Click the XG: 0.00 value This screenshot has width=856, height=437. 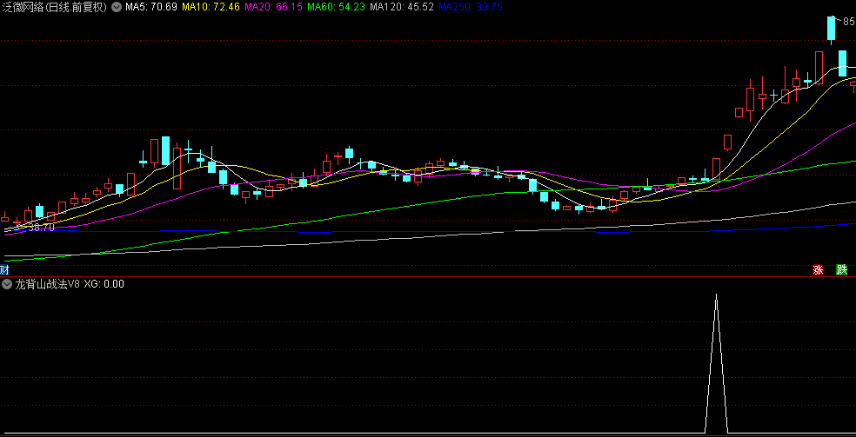(x=104, y=284)
